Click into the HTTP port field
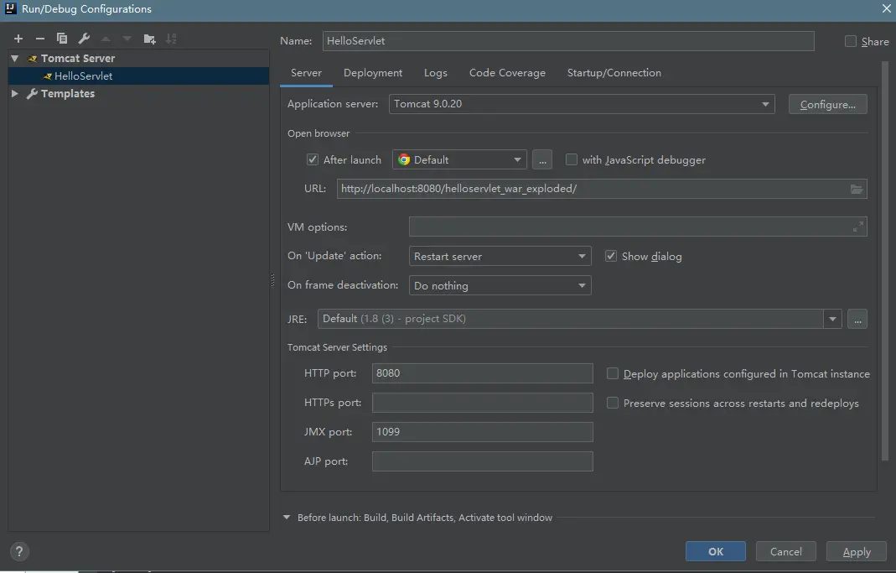 tap(482, 373)
